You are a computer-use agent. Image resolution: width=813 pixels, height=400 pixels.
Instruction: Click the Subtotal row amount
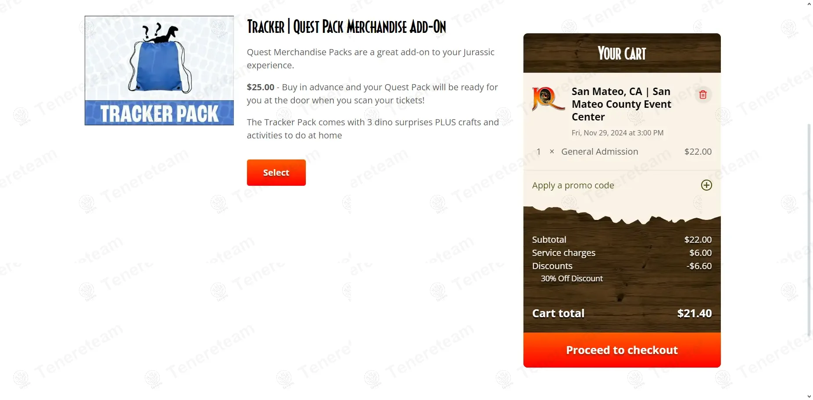coord(698,240)
